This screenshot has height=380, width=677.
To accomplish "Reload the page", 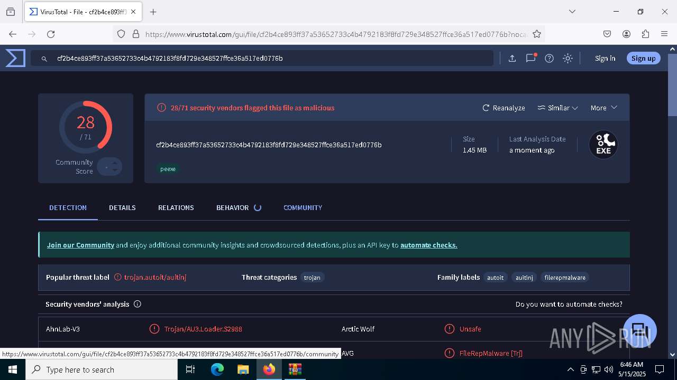I will [51, 34].
